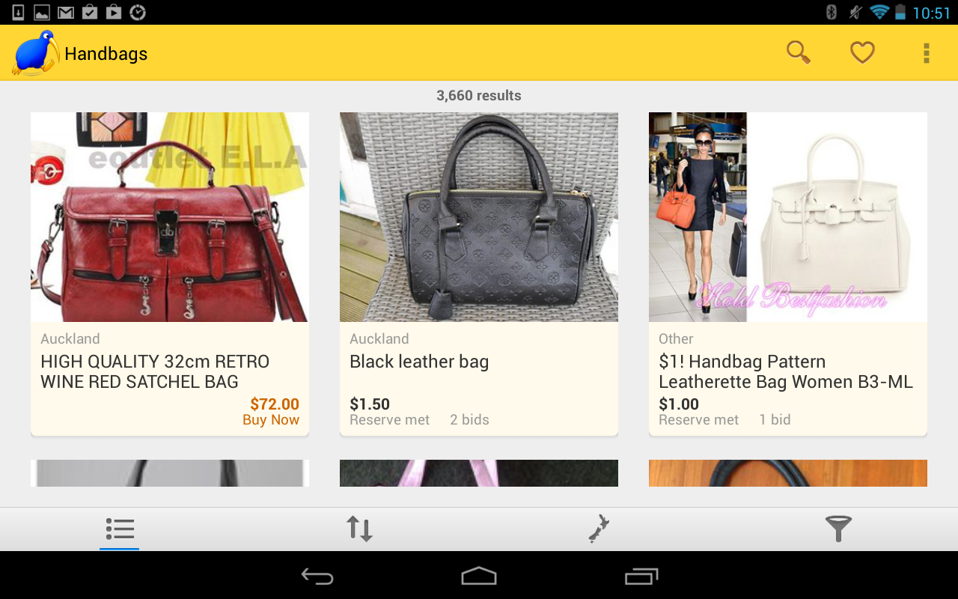Open HIGH QUALITY 32cm RETRO satchel title
This screenshot has width=958, height=599.
click(155, 371)
